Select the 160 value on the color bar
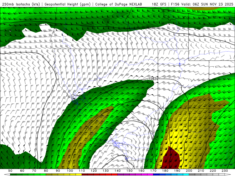This screenshot has height=176, width=235. pyautogui.click(x=141, y=171)
